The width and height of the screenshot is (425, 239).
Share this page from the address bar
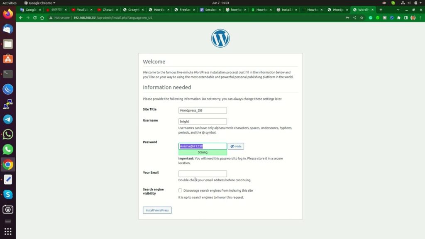click(354, 17)
